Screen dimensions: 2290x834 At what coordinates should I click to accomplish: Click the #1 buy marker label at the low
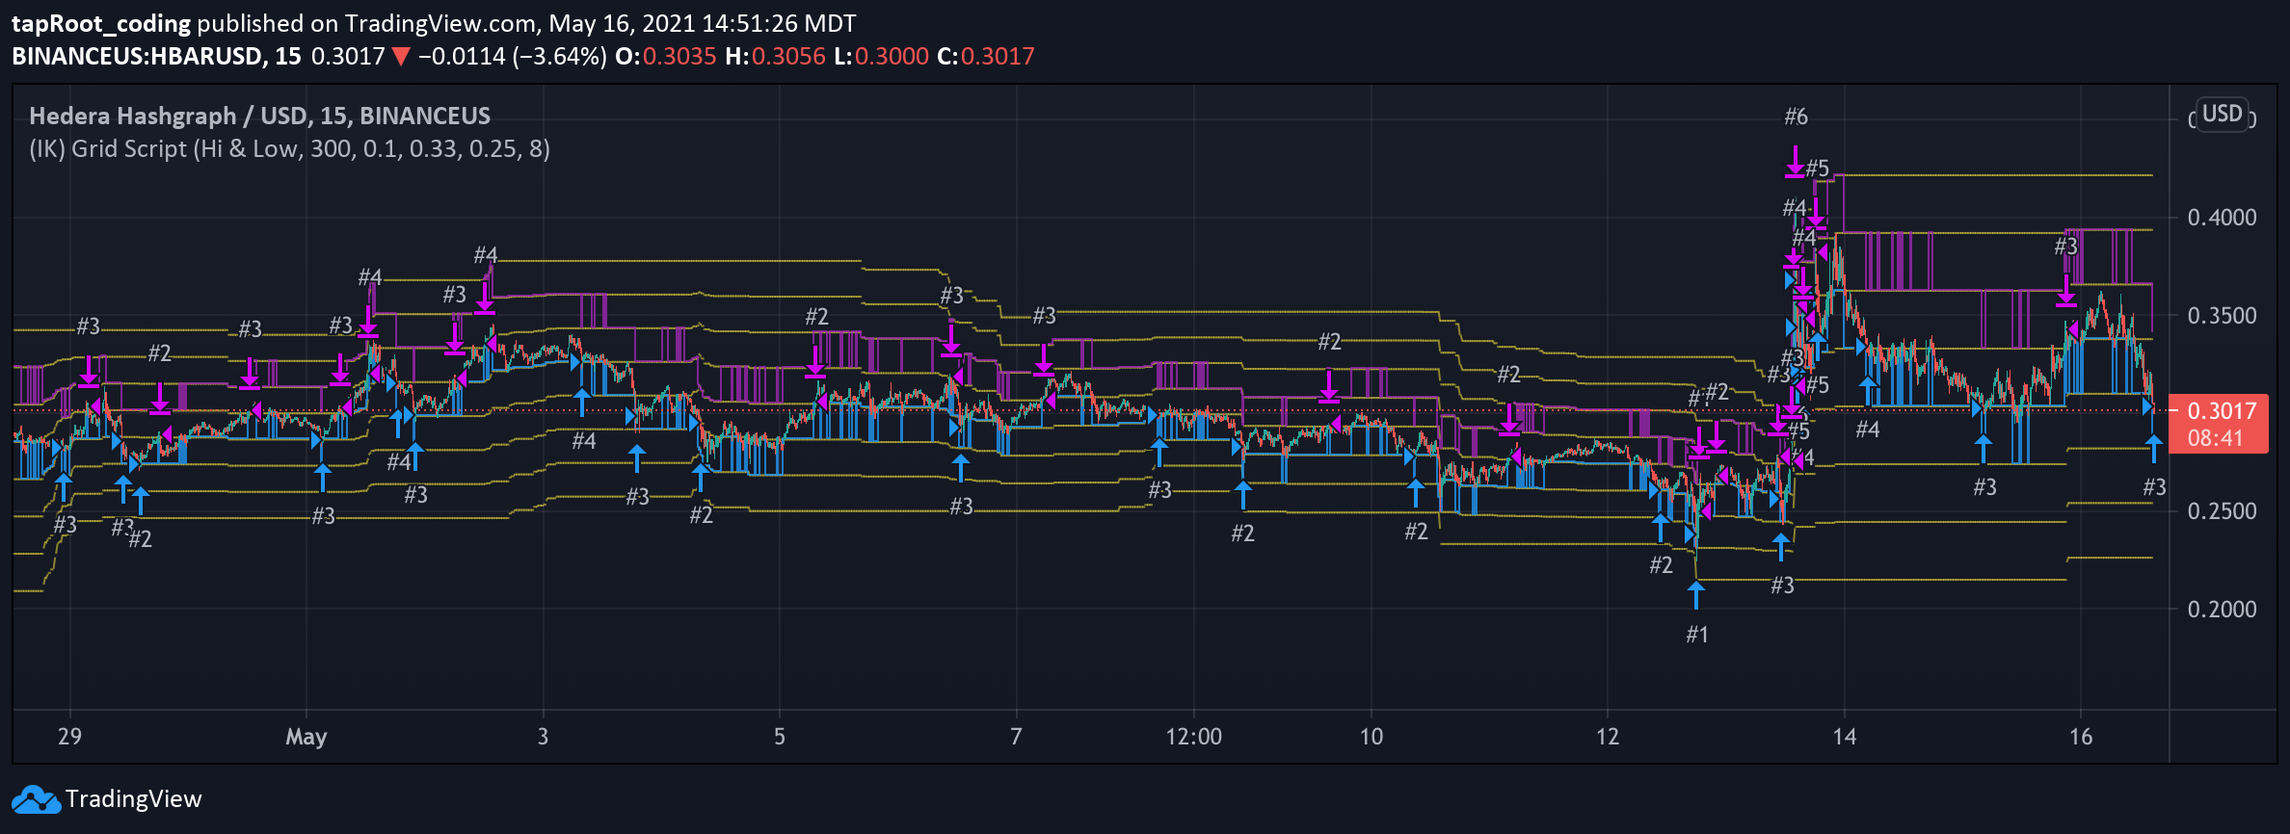[1697, 635]
